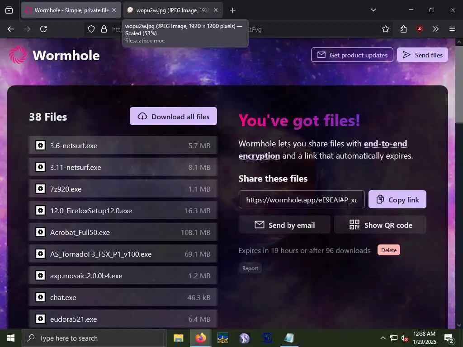The image size is (463, 347).
Task: Click the 3.6-netsurf.exe file icon
Action: coord(40,145)
